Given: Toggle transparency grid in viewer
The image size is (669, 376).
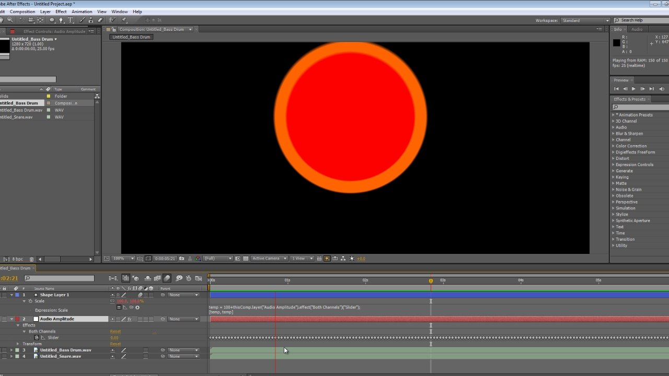Looking at the screenshot, I should (x=246, y=258).
